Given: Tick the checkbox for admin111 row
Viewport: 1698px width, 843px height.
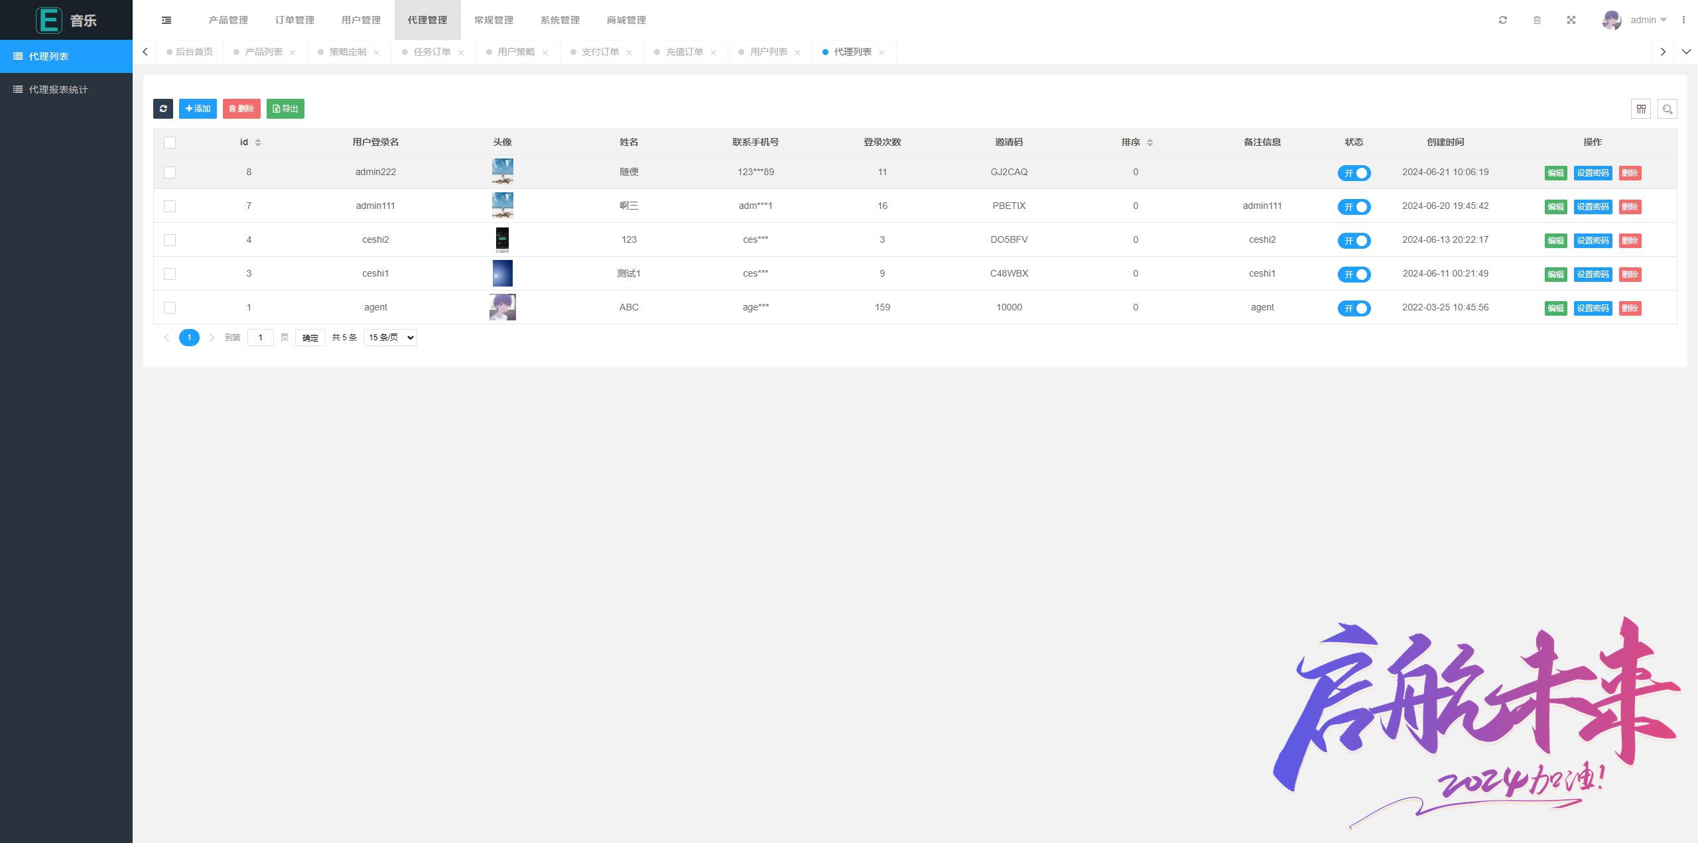Looking at the screenshot, I should [x=170, y=206].
